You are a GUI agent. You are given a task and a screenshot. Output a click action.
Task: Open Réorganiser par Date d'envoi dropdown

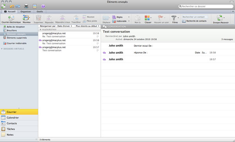[56, 26]
